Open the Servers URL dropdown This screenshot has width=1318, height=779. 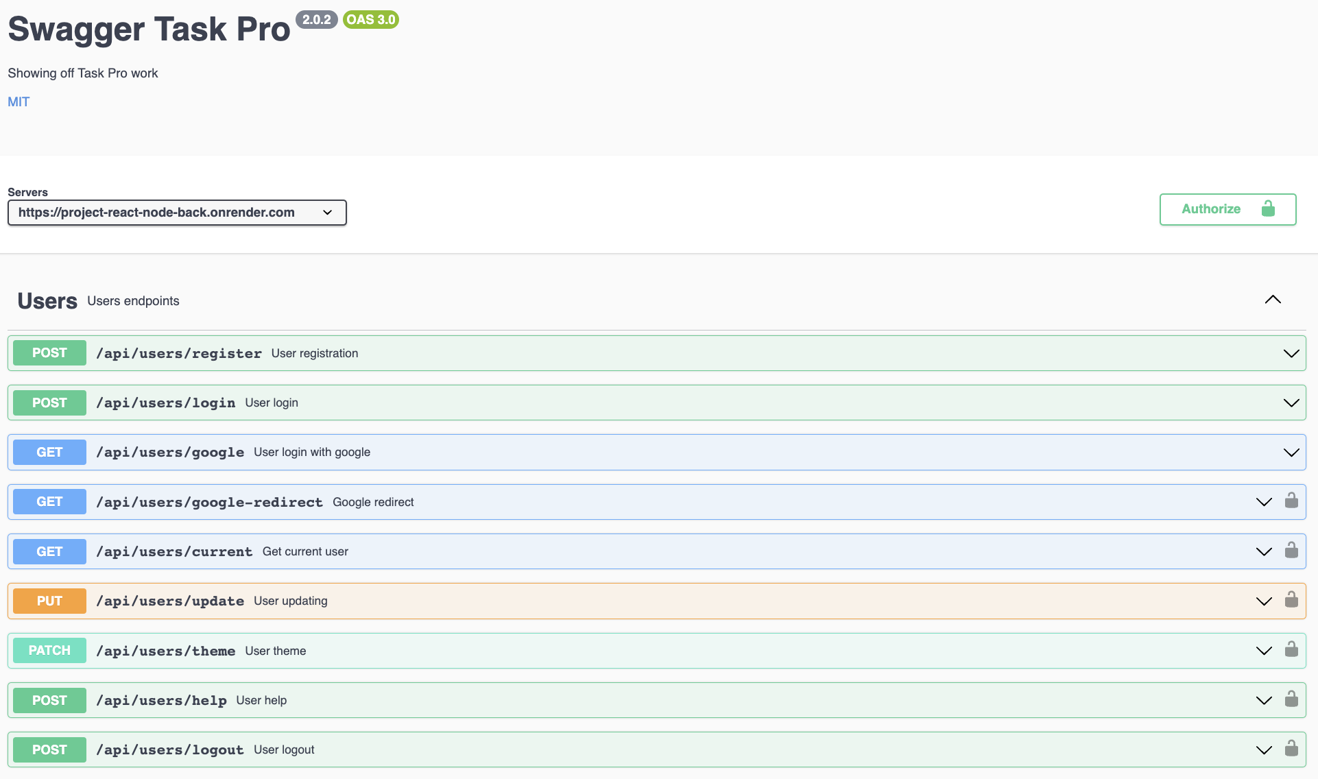(x=177, y=213)
